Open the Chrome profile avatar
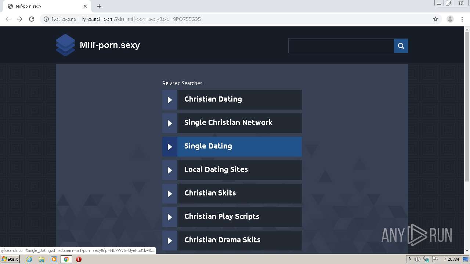Image resolution: width=470 pixels, height=264 pixels. pyautogui.click(x=450, y=19)
